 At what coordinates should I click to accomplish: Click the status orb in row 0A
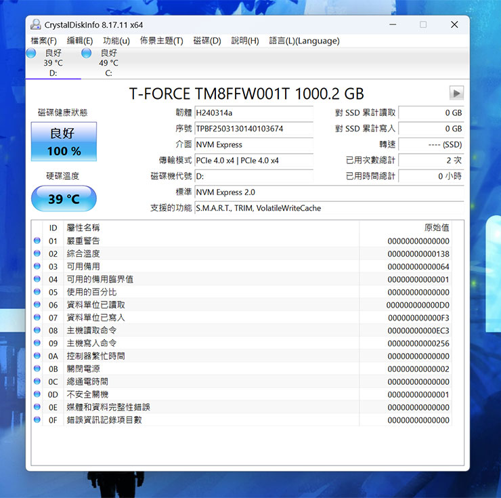tap(37, 356)
